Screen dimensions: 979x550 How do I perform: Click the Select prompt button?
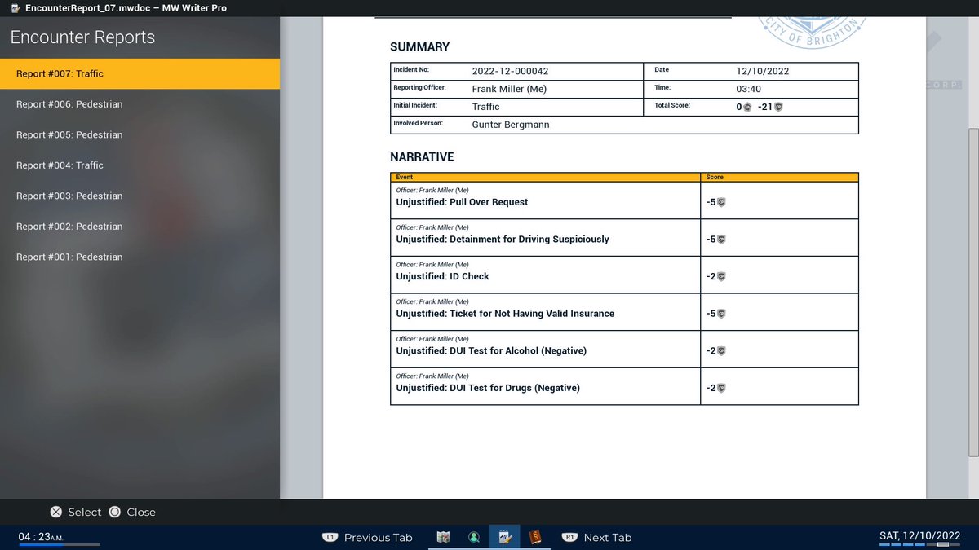coord(76,512)
